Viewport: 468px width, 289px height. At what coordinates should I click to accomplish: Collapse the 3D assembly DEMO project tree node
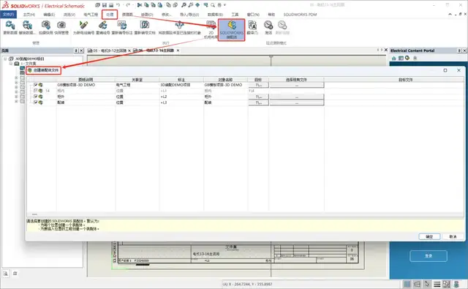tap(5, 59)
